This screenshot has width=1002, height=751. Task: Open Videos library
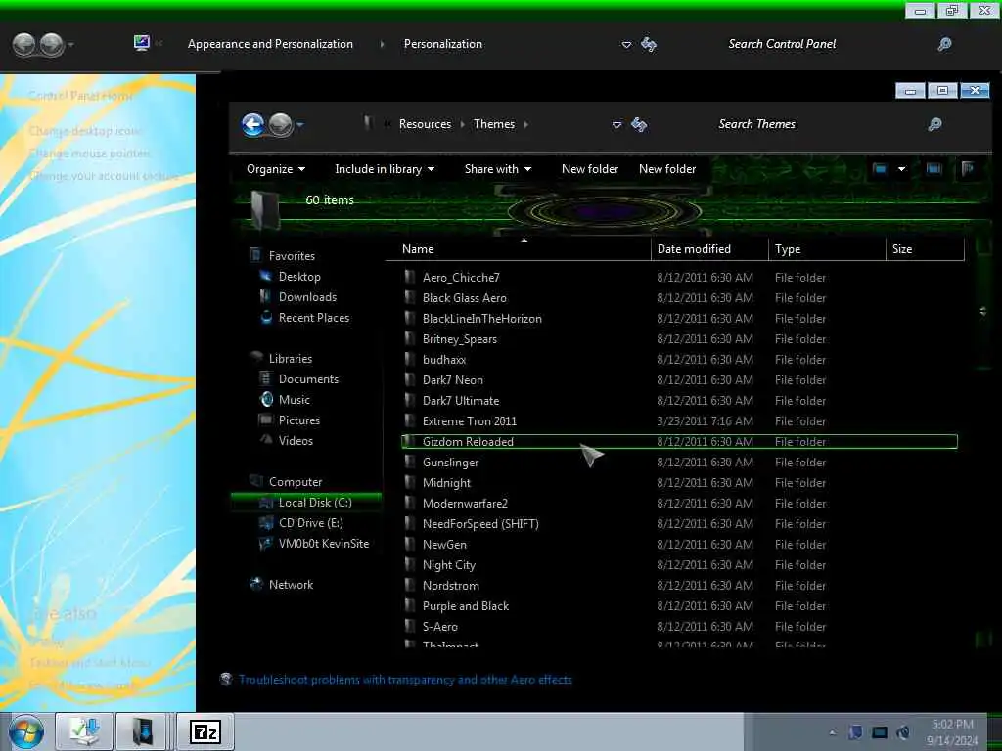(x=296, y=441)
